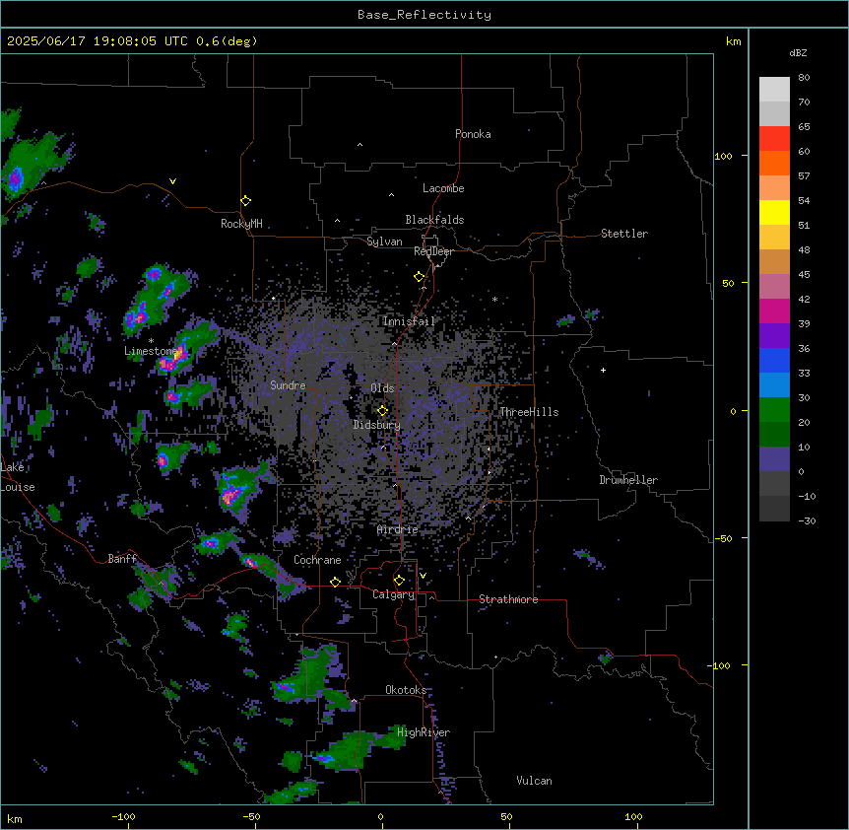Image resolution: width=849 pixels, height=830 pixels.
Task: Select the yellow diamond marker south of RedDeer
Action: (420, 277)
